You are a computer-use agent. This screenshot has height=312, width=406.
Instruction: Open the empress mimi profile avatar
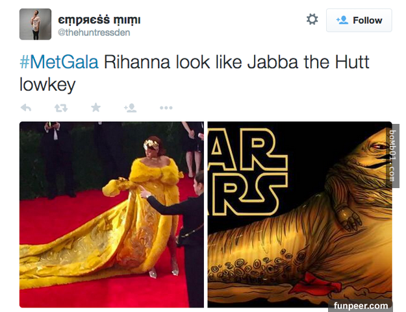[36, 24]
